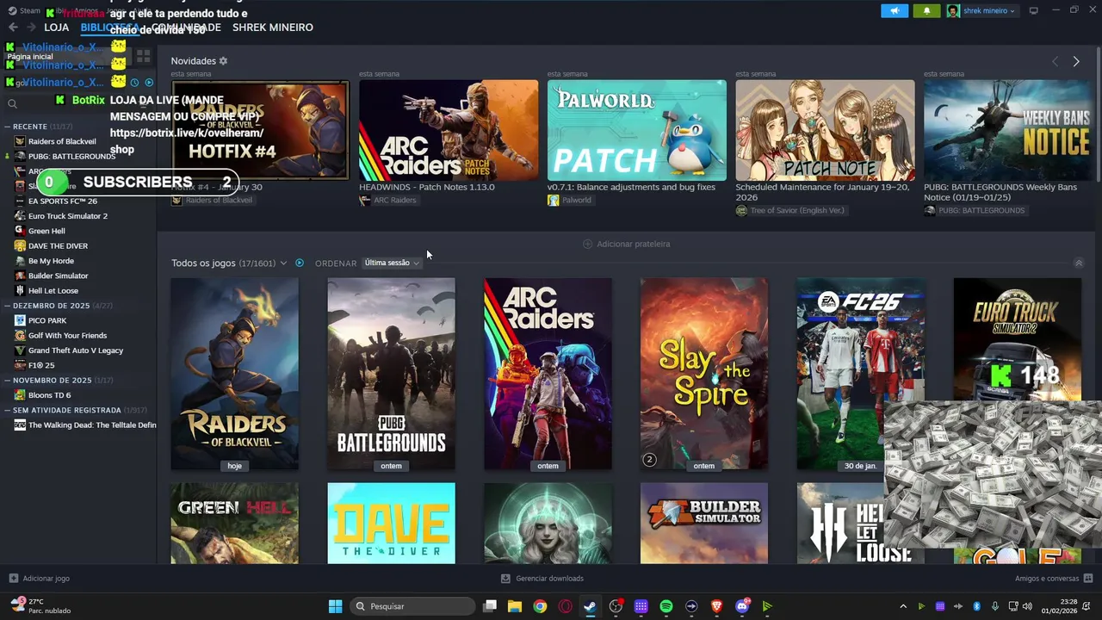This screenshot has height=620, width=1102.
Task: Open the LOJA tab
Action: click(56, 28)
